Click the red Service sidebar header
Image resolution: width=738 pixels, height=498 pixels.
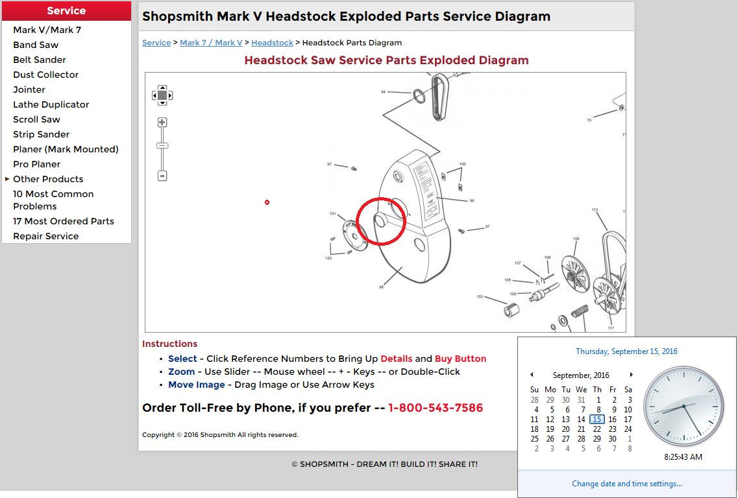click(66, 11)
